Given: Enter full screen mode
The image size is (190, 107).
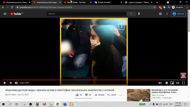Looking at the screenshot, I should click(x=183, y=83).
